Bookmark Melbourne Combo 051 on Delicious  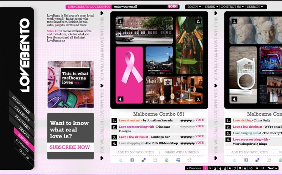[x=144, y=160]
